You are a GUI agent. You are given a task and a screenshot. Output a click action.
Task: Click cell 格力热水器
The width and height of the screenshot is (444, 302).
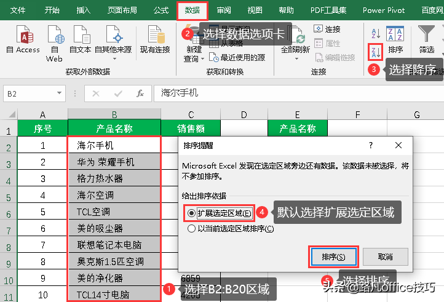114,178
